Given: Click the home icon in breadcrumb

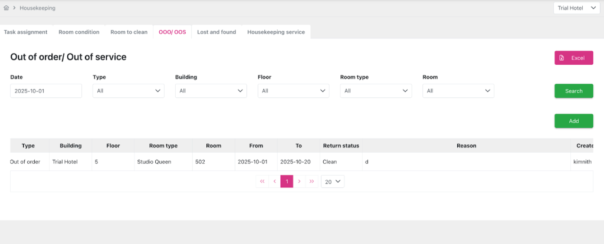Looking at the screenshot, I should tap(6, 8).
